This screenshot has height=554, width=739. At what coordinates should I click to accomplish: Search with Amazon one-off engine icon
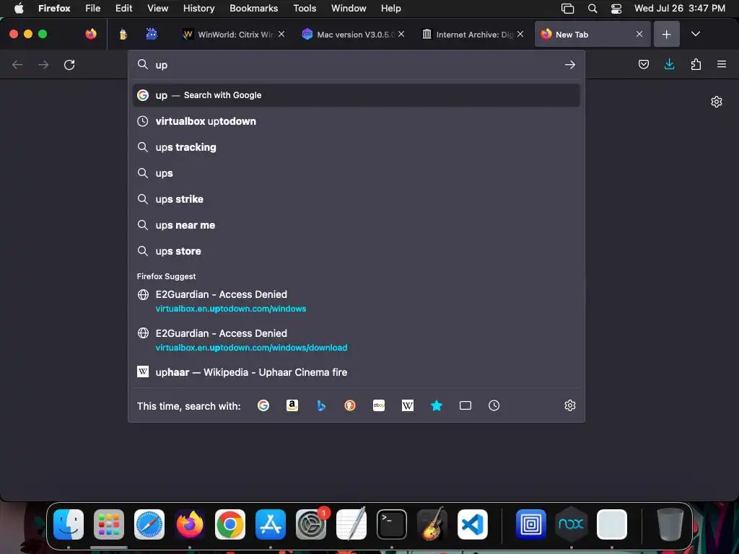click(292, 405)
